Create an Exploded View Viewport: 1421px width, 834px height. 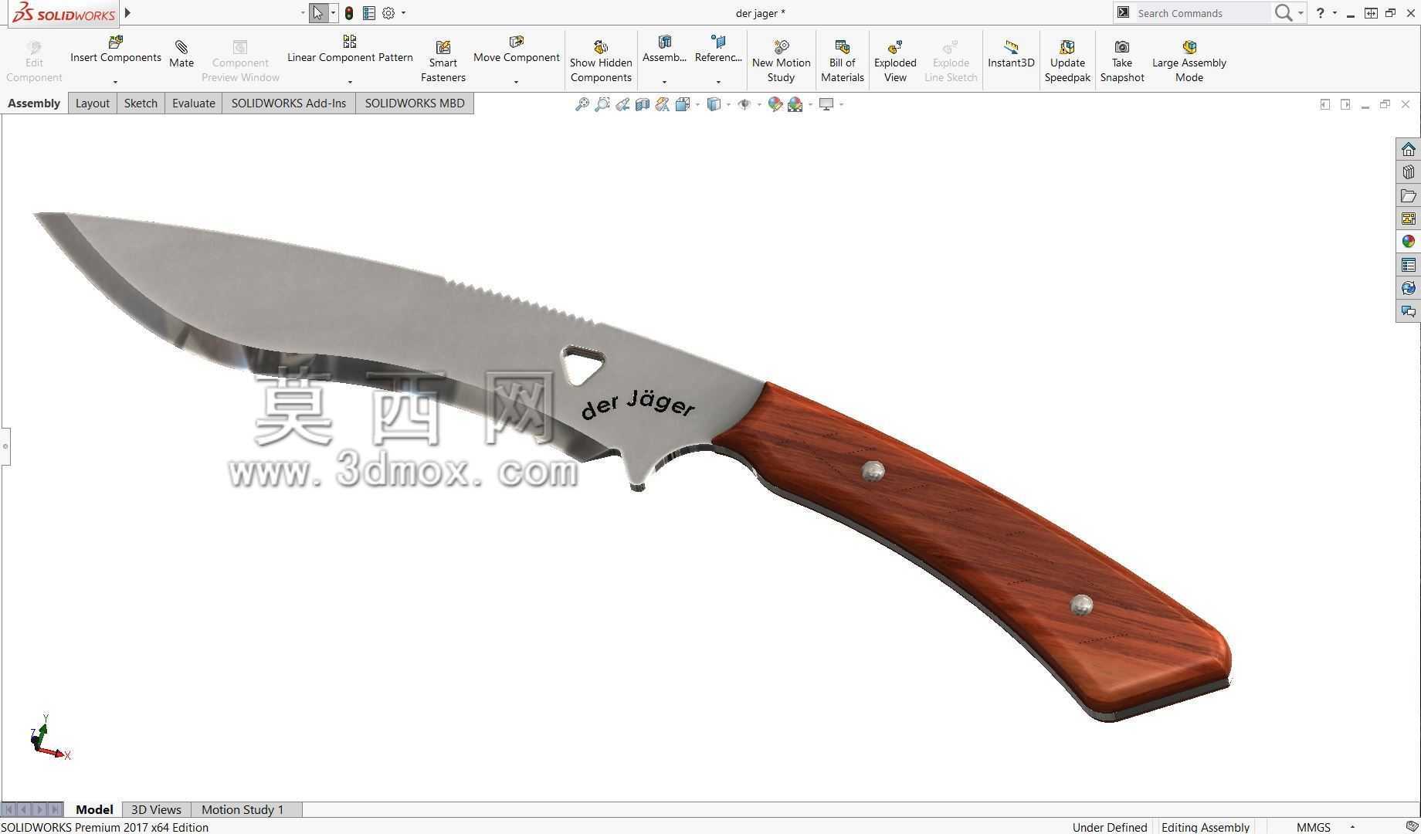click(895, 61)
